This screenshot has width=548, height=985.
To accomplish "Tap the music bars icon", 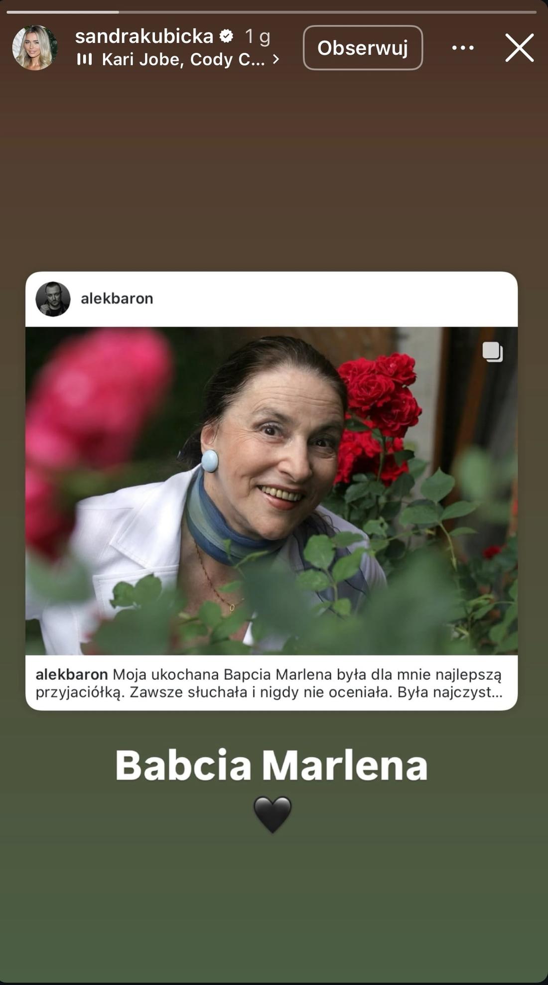I will pos(85,60).
